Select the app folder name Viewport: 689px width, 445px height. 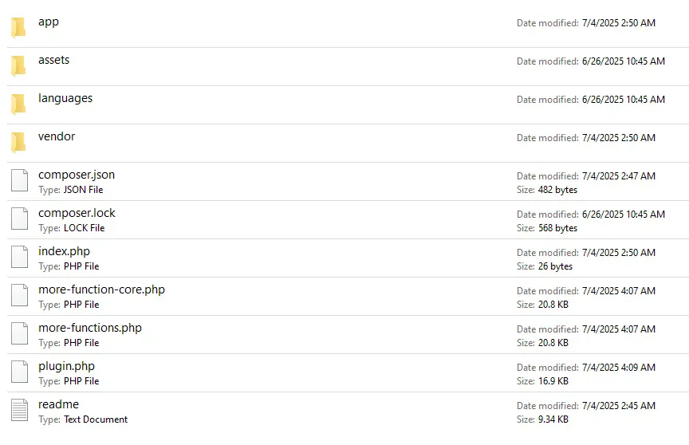point(49,22)
